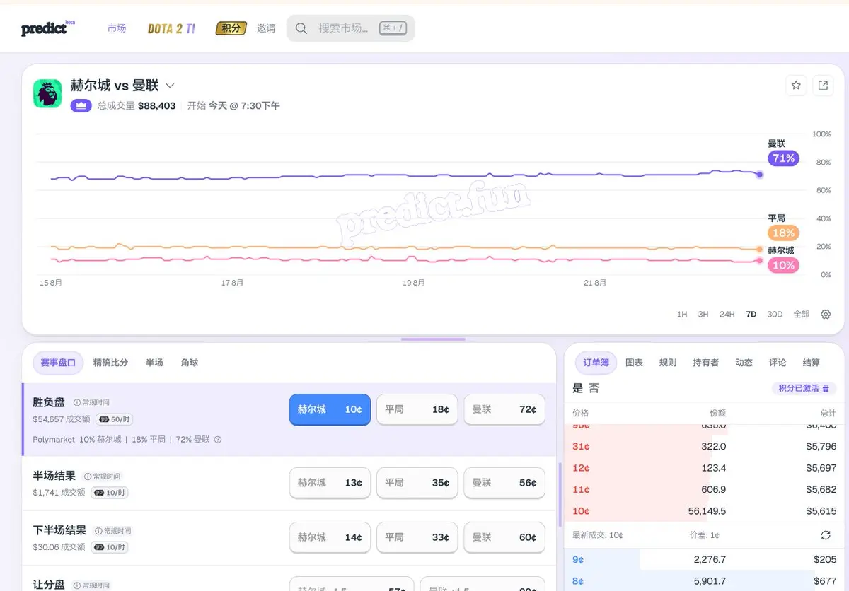Favorite the market with star icon

point(796,86)
